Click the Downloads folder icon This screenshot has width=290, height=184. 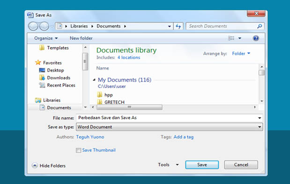[42, 78]
